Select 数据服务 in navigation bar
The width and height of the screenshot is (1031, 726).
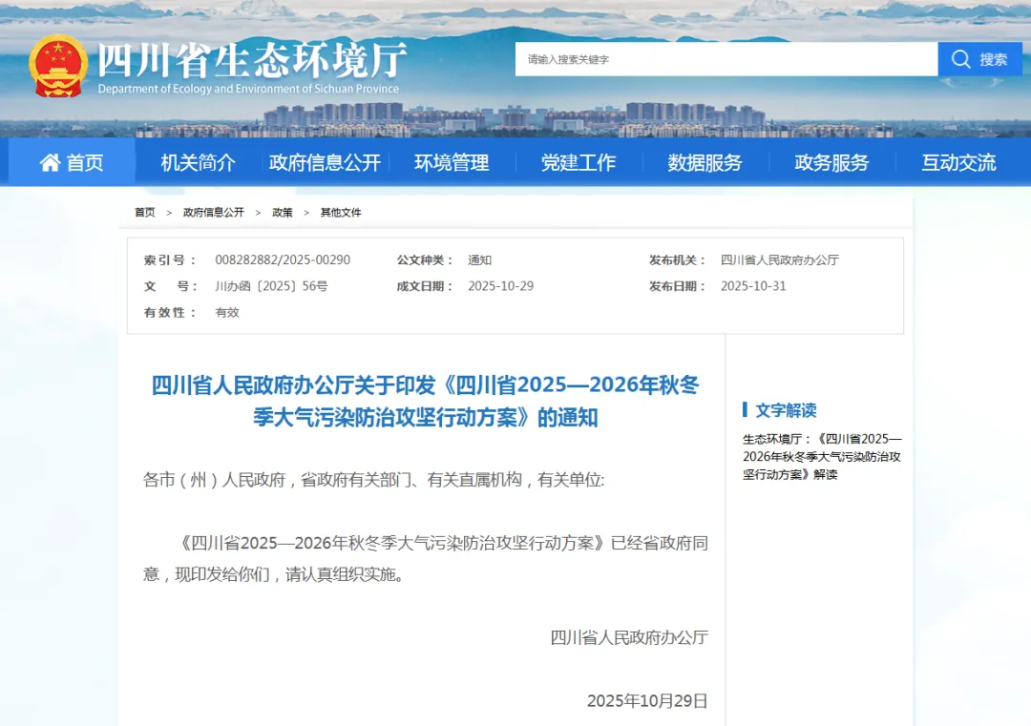(705, 163)
